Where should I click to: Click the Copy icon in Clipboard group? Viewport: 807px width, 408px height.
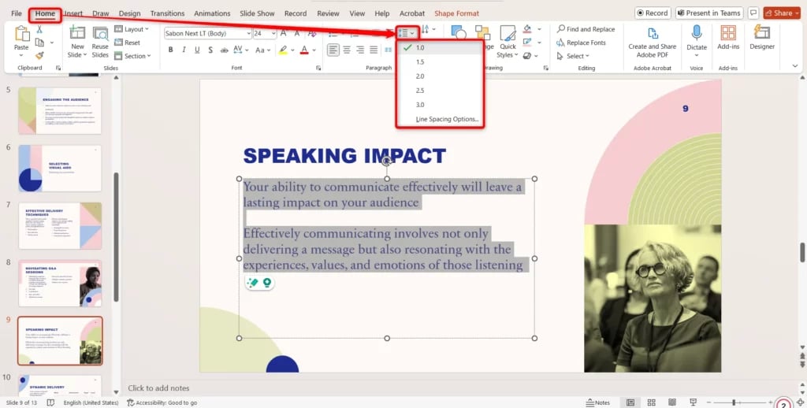tap(39, 43)
